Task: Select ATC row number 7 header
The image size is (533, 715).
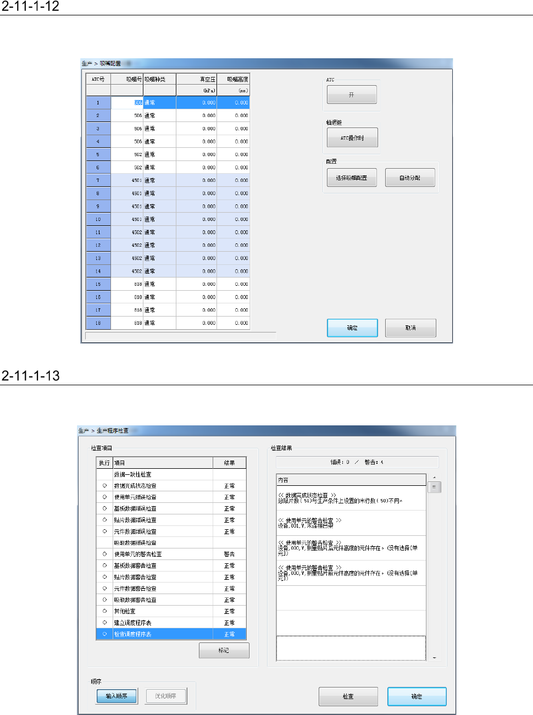Action: [x=98, y=180]
